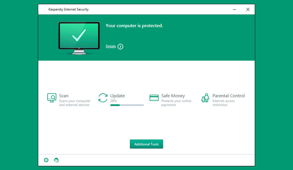Click the protected monitor checkmark image
The width and height of the screenshot is (293, 170).
(x=79, y=38)
